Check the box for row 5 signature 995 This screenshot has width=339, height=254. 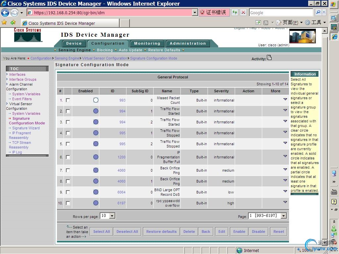pos(68,144)
